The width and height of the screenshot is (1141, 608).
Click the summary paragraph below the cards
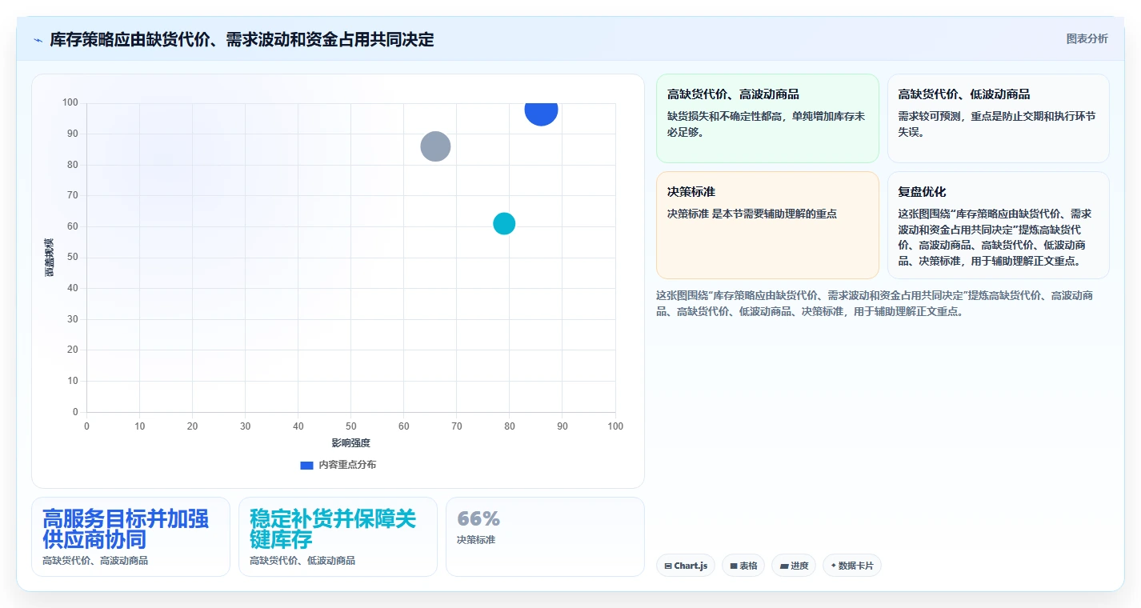click(x=875, y=304)
